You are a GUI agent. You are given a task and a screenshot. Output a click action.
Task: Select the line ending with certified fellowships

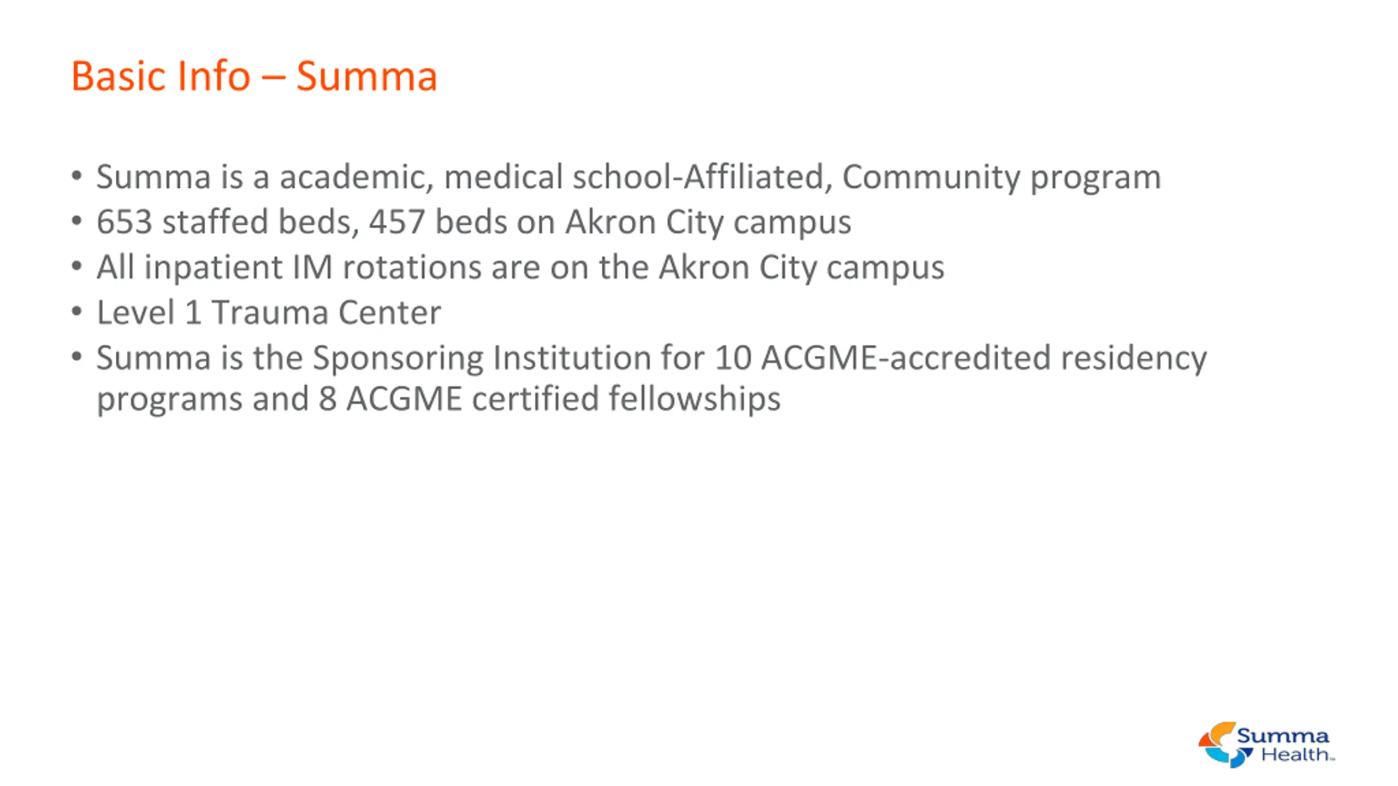click(438, 398)
